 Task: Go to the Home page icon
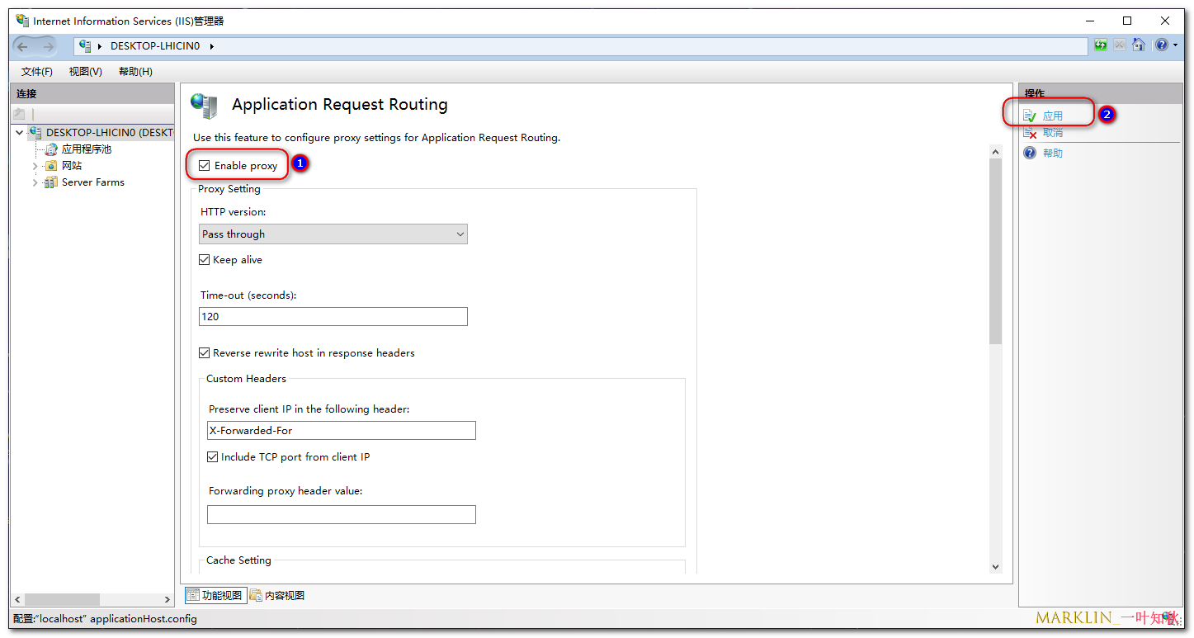(1139, 45)
